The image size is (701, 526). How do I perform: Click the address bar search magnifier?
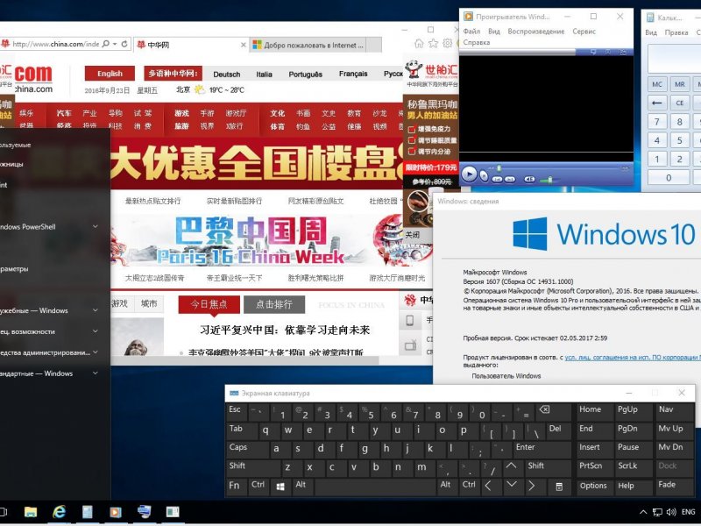click(105, 44)
